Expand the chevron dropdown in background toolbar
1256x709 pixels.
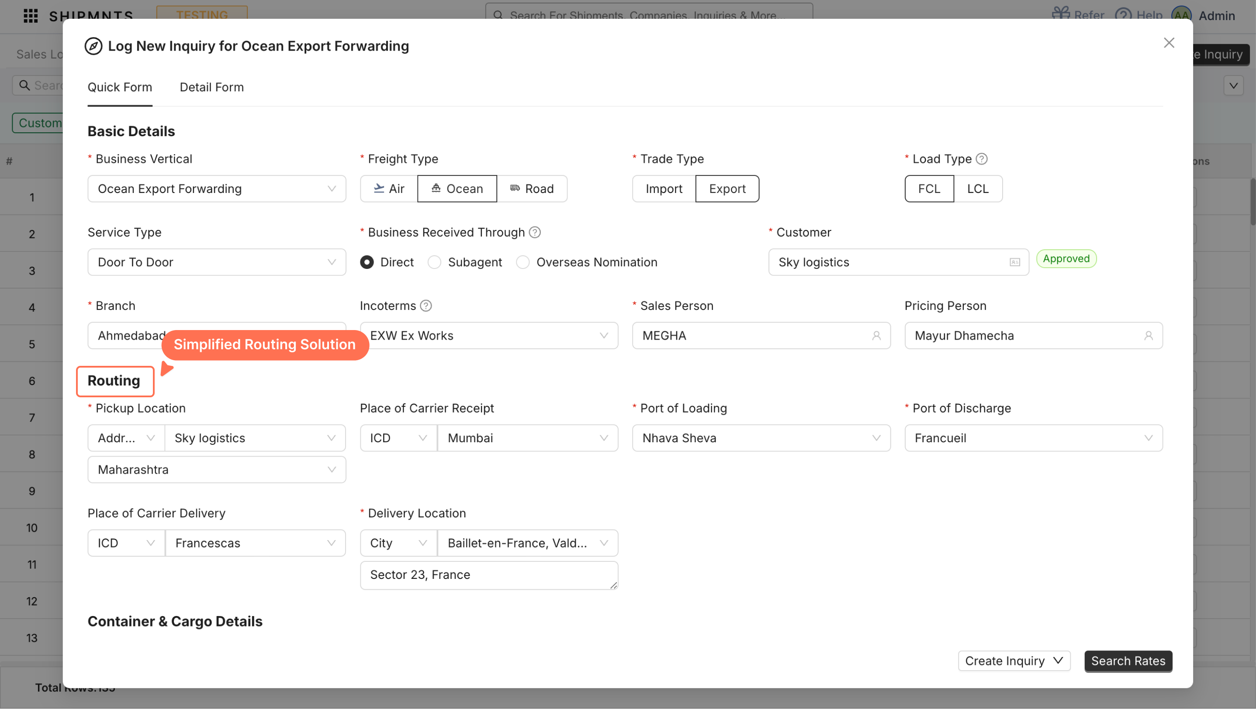coord(1233,86)
